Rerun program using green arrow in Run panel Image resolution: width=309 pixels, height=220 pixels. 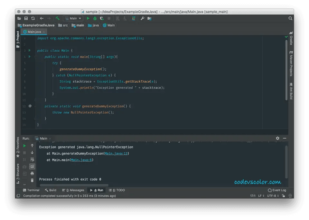24,145
